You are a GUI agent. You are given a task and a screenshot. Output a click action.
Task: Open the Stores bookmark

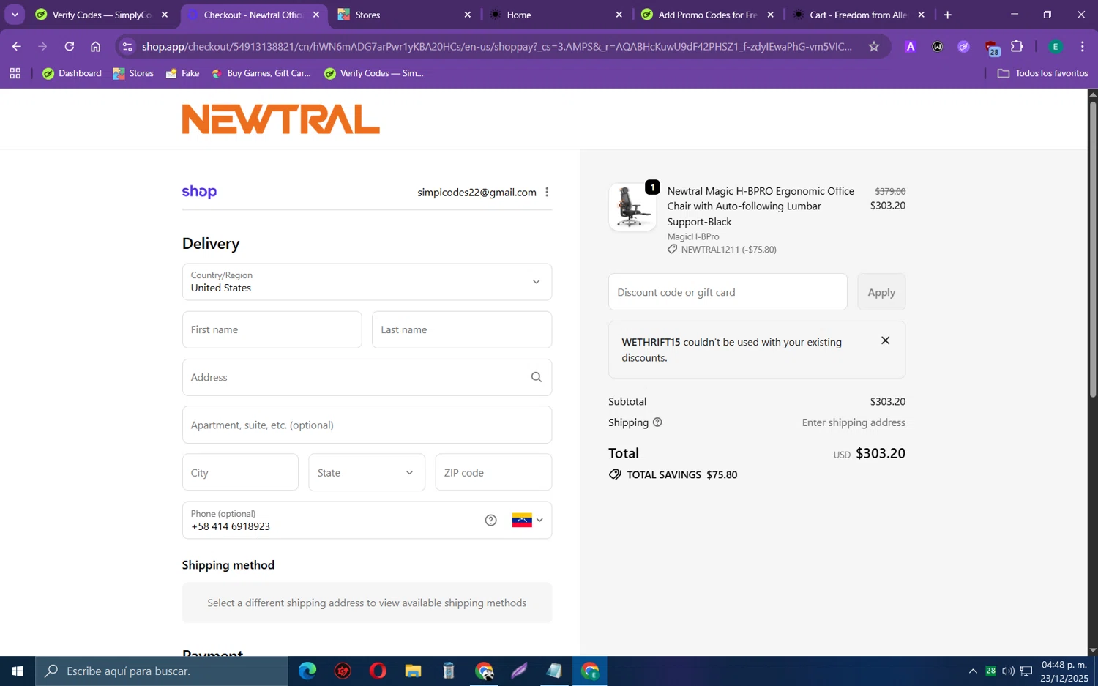coord(133,73)
